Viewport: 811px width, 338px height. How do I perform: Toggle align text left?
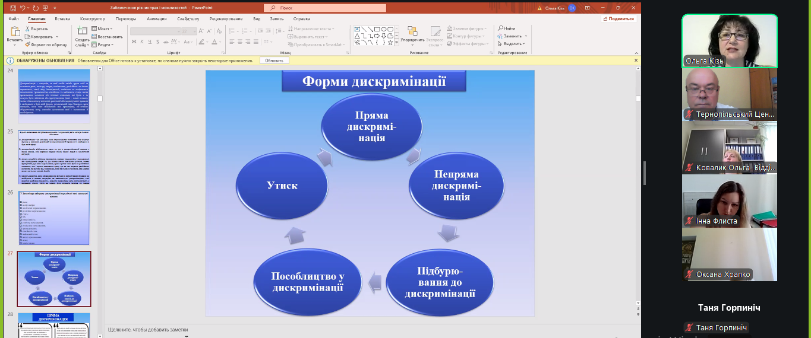point(232,42)
